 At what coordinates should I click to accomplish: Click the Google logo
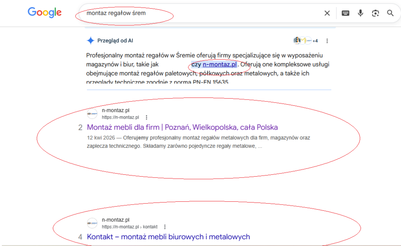[x=45, y=13]
